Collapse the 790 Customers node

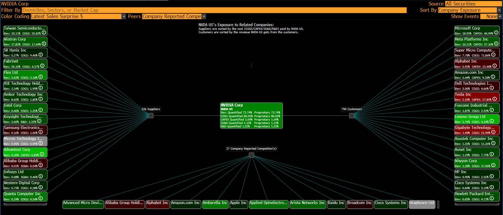[x=351, y=115]
